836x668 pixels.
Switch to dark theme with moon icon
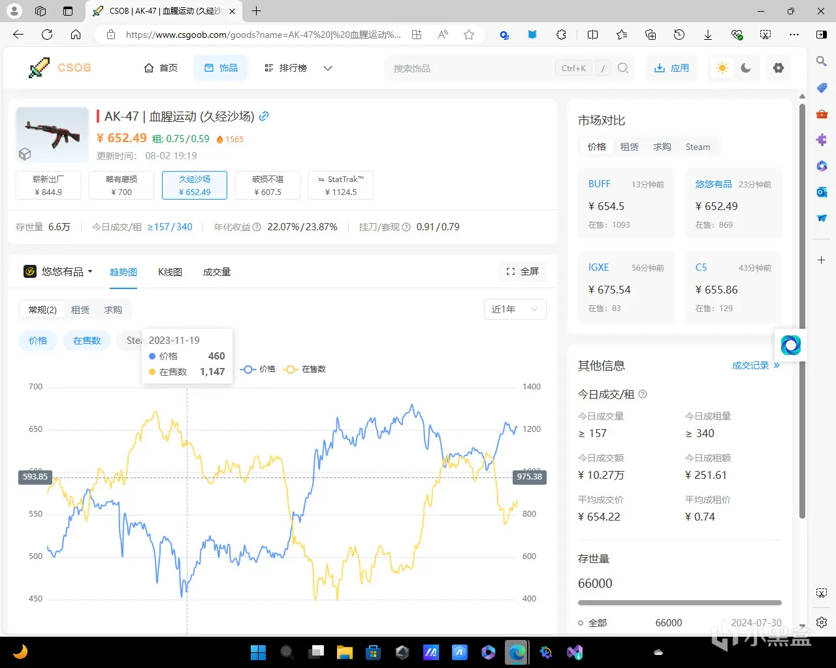[x=746, y=68]
